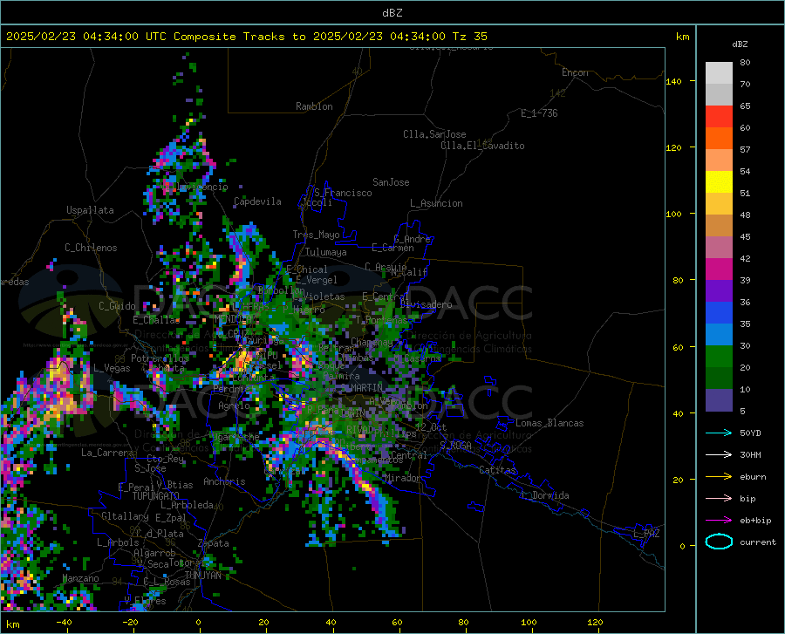Pick the red 60-65 dBZ legend swatch

pos(719,117)
